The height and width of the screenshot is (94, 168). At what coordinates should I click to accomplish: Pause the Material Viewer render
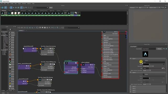click(x=163, y=8)
